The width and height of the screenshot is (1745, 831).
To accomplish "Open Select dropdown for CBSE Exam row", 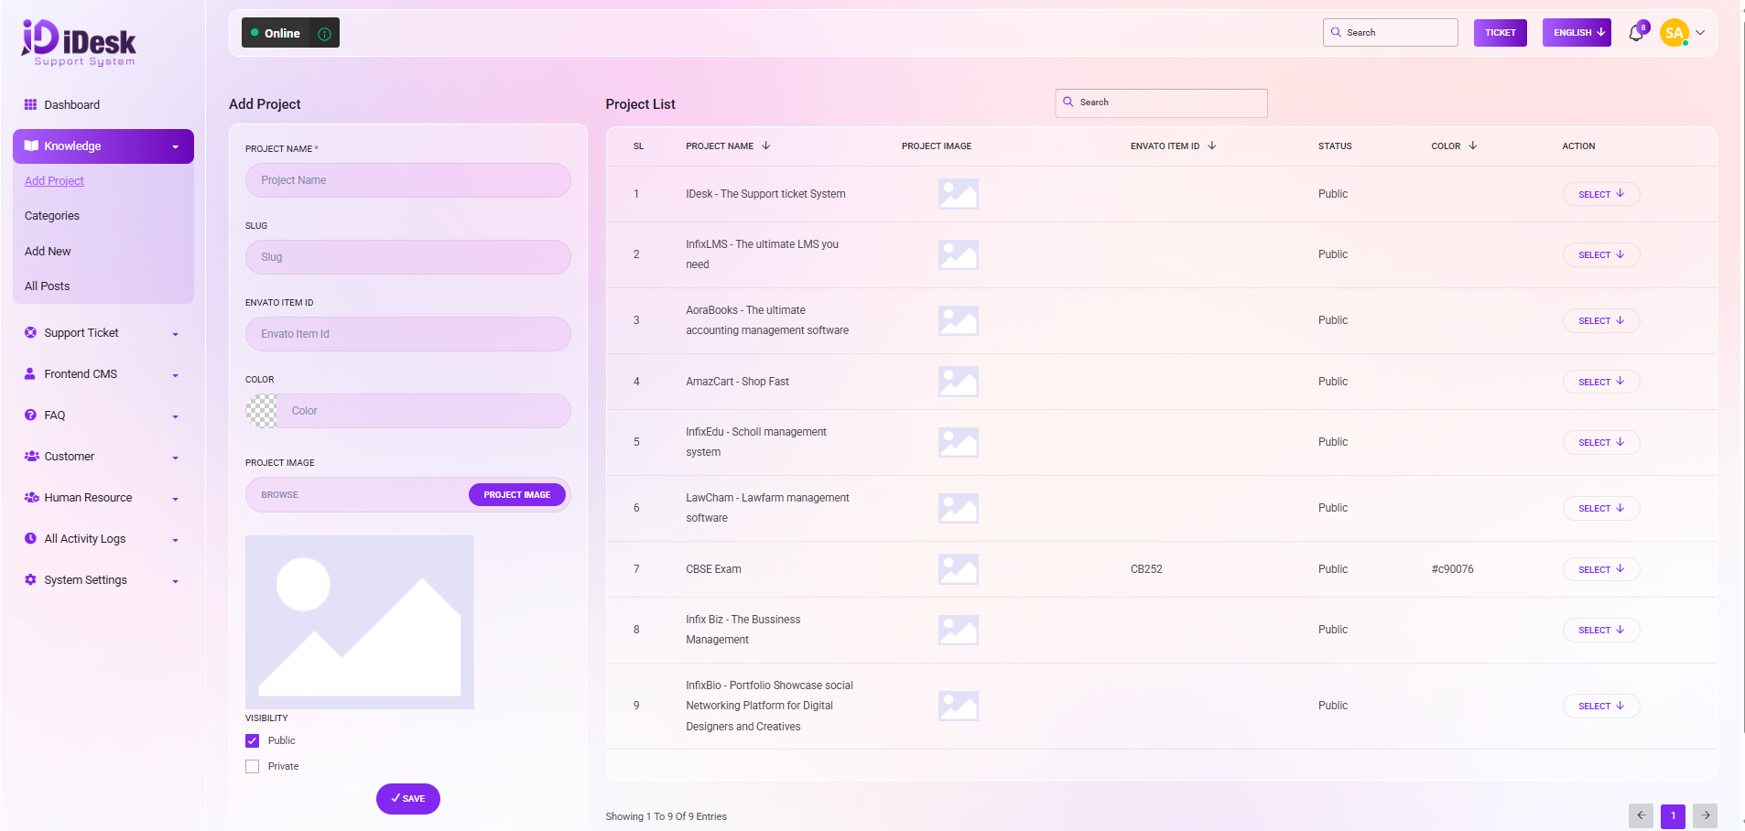I will tap(1600, 569).
